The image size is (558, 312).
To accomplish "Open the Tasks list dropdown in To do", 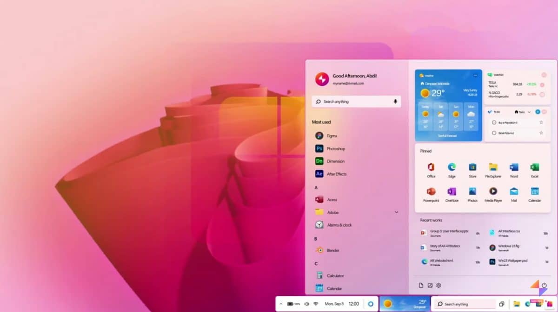I will pos(529,112).
